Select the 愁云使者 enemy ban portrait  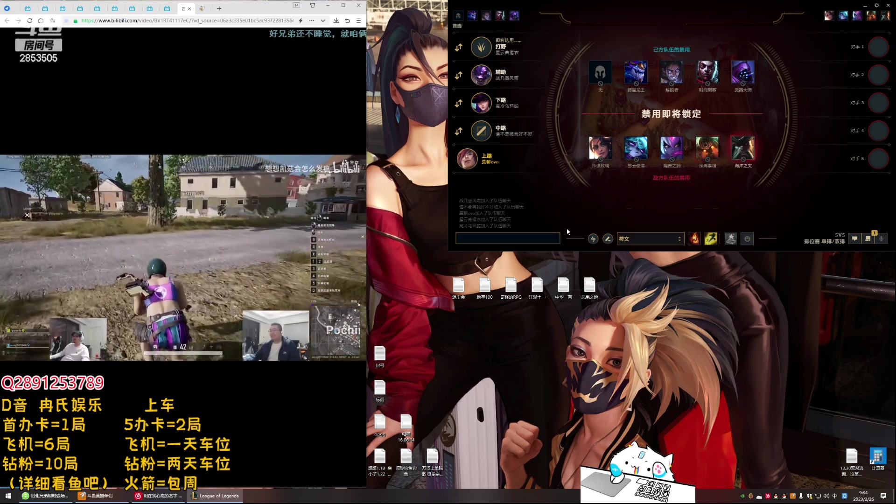click(636, 148)
